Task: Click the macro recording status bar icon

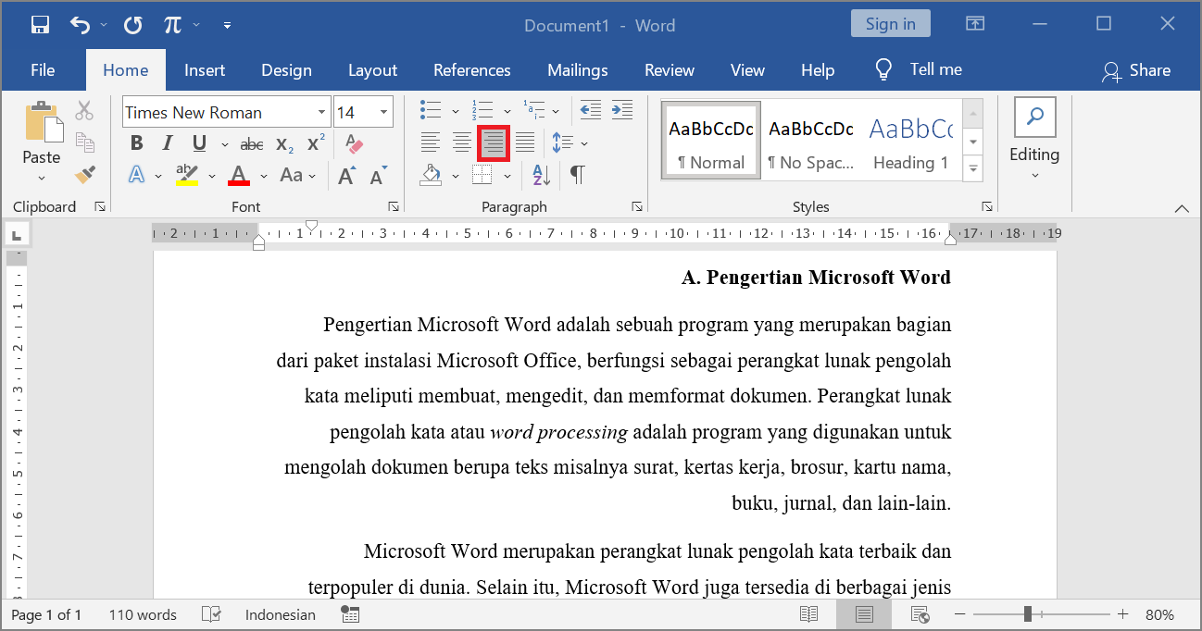Action: 350,614
